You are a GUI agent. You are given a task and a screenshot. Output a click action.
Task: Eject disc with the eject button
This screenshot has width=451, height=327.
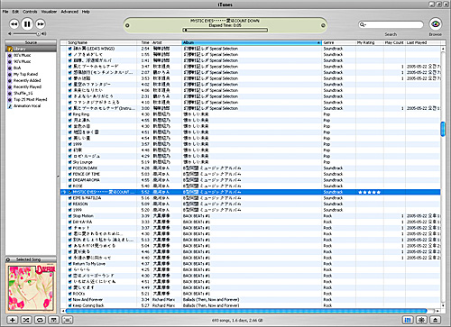click(x=436, y=320)
